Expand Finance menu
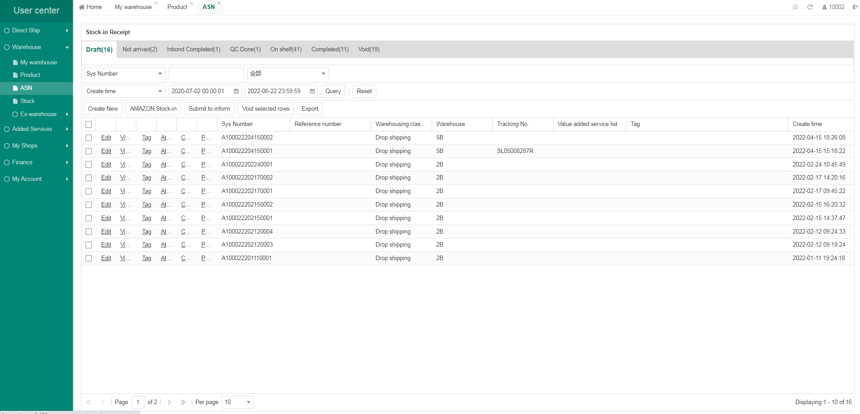 point(36,162)
